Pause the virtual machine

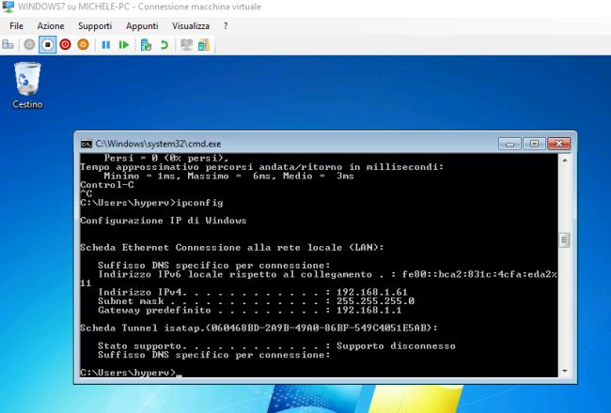(105, 44)
